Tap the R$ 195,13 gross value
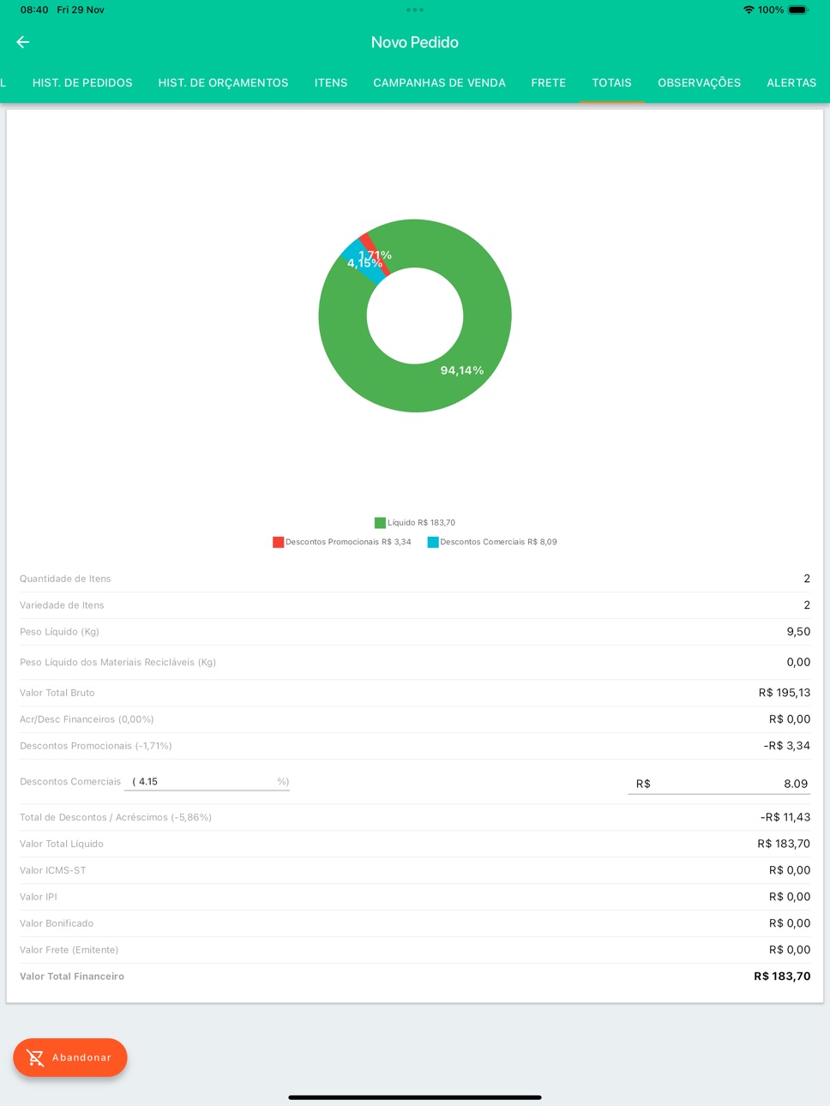This screenshot has width=830, height=1106. coord(785,693)
